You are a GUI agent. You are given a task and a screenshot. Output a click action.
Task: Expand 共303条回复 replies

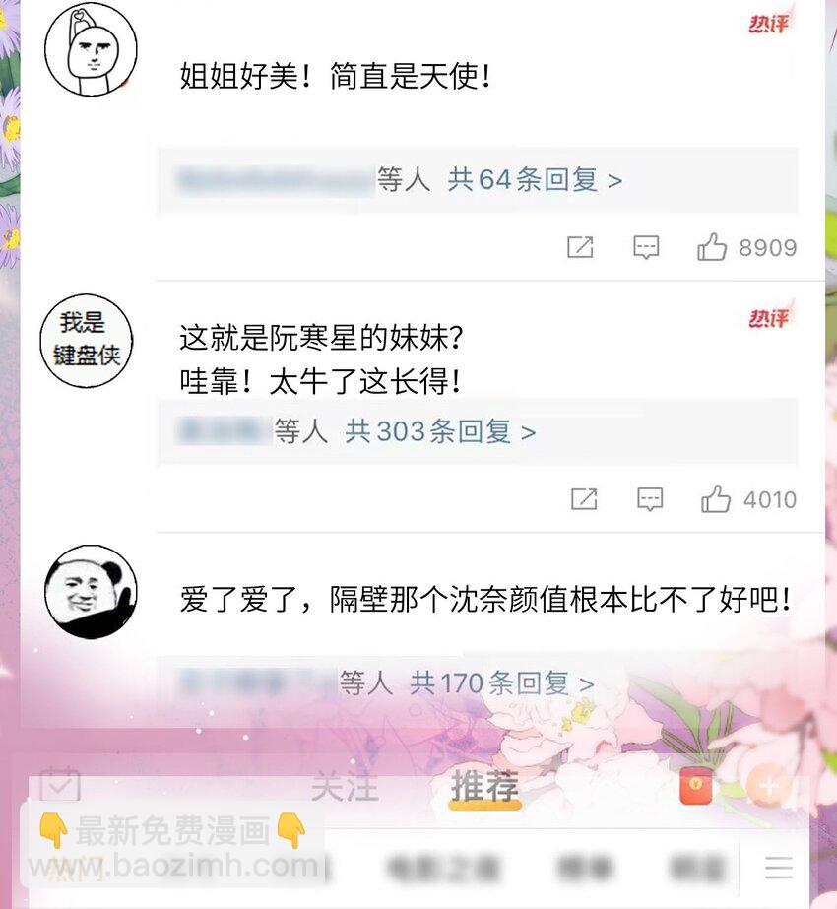pos(440,431)
